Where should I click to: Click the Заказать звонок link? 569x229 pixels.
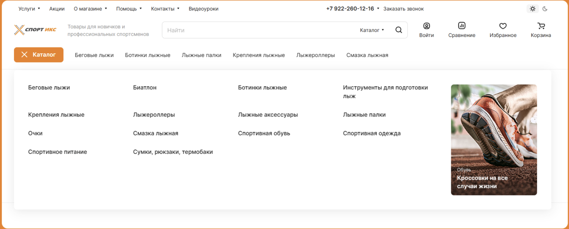point(403,9)
